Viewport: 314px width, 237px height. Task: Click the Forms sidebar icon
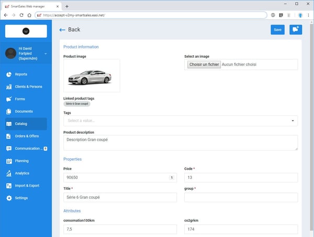pos(9,99)
